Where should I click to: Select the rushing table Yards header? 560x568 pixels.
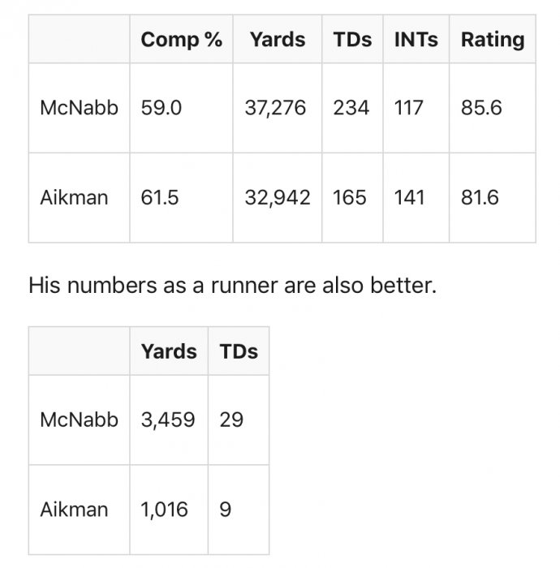(169, 351)
